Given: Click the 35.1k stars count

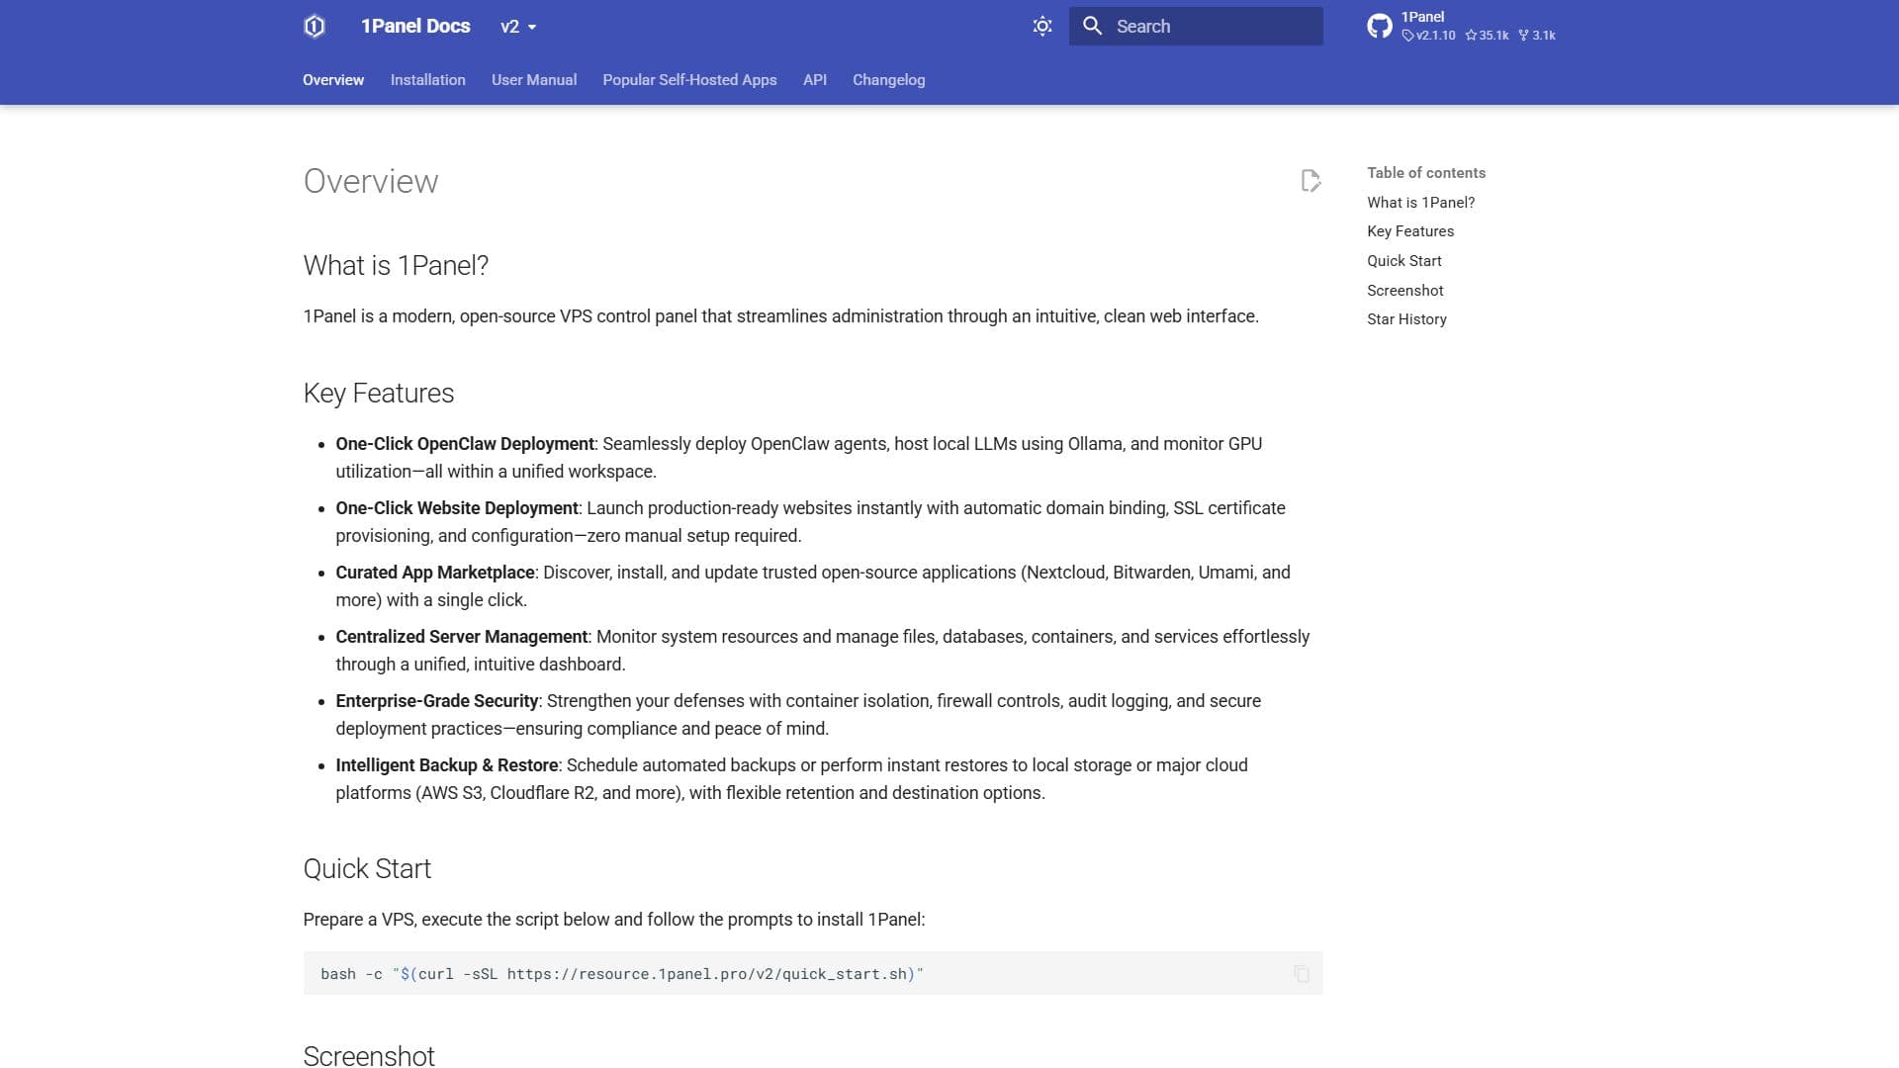Looking at the screenshot, I should [1488, 36].
